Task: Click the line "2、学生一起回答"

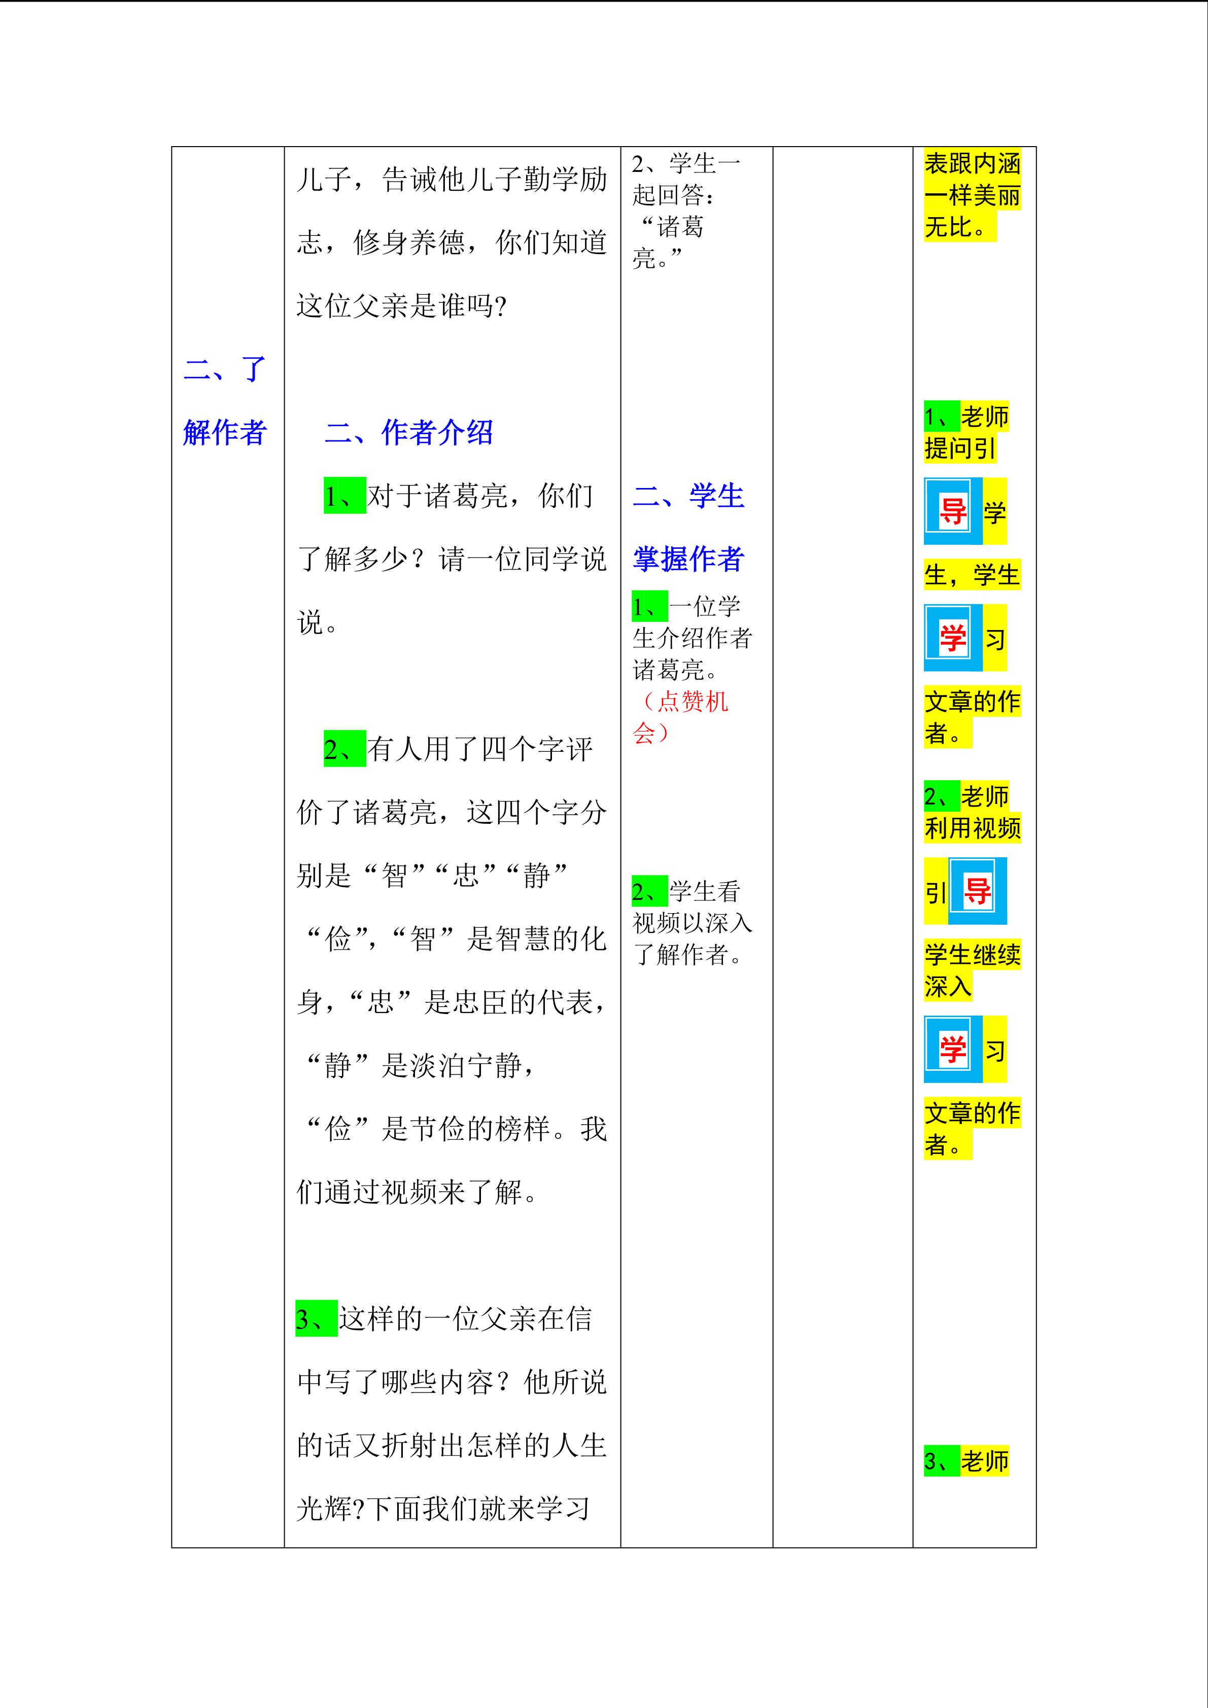Action: (x=686, y=163)
